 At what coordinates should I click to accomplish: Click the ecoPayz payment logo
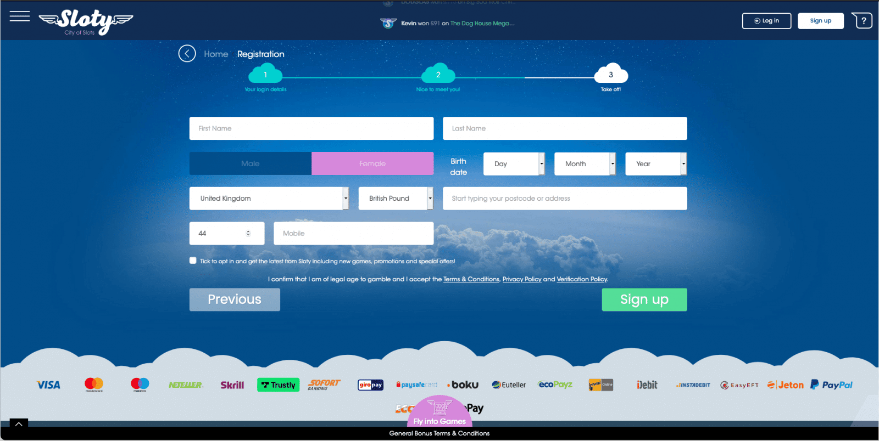click(x=555, y=385)
